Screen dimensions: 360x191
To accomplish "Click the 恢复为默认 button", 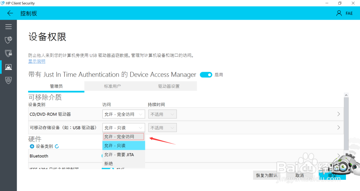I will [266, 176].
